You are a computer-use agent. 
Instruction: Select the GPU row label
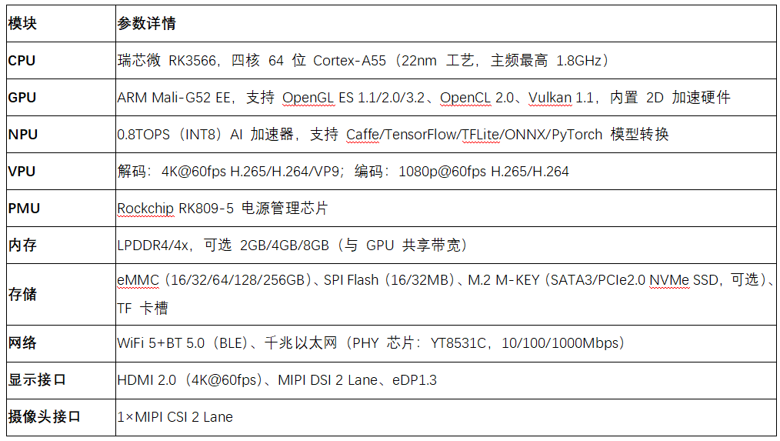pyautogui.click(x=22, y=98)
